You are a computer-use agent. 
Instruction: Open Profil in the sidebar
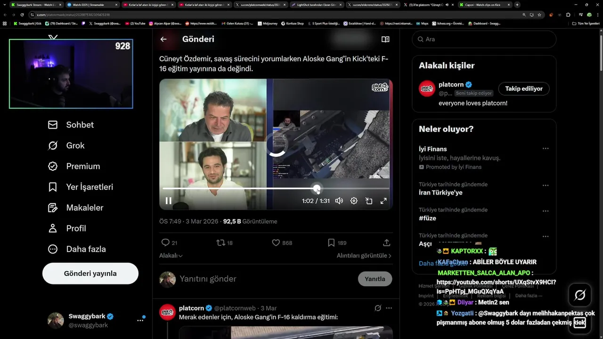tap(67, 228)
